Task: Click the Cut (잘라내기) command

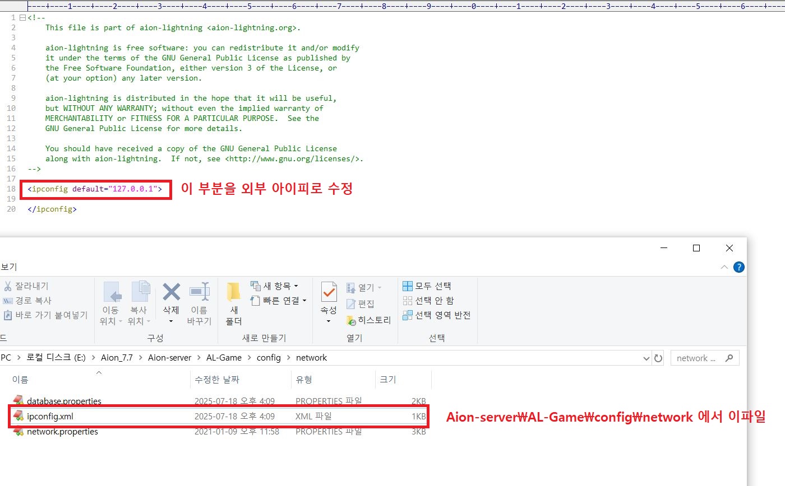Action: [26, 286]
